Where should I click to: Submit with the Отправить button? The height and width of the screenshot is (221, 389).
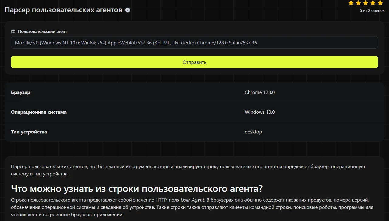point(194,62)
